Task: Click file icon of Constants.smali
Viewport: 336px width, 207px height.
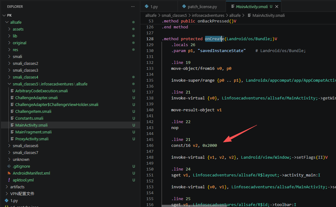Action: click(12, 118)
